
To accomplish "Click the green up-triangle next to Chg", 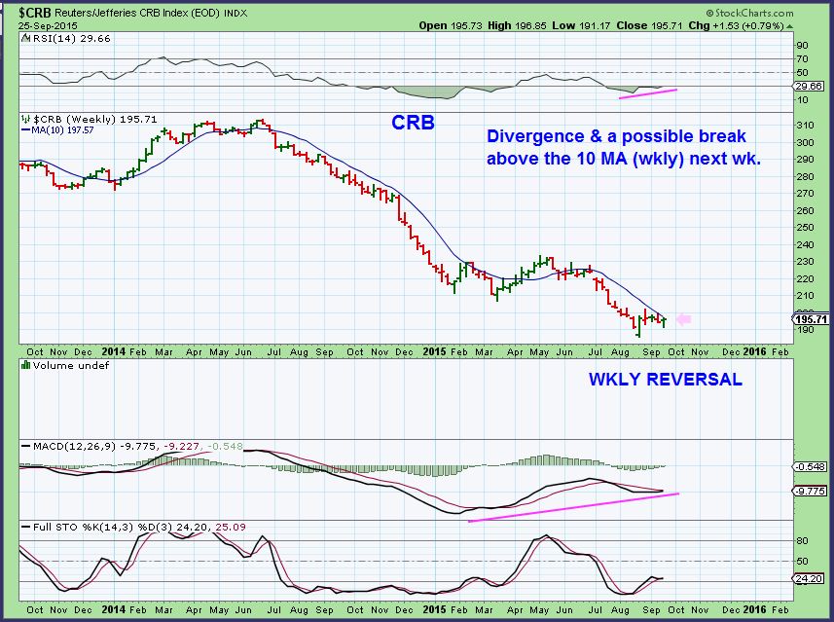I will tap(790, 26).
